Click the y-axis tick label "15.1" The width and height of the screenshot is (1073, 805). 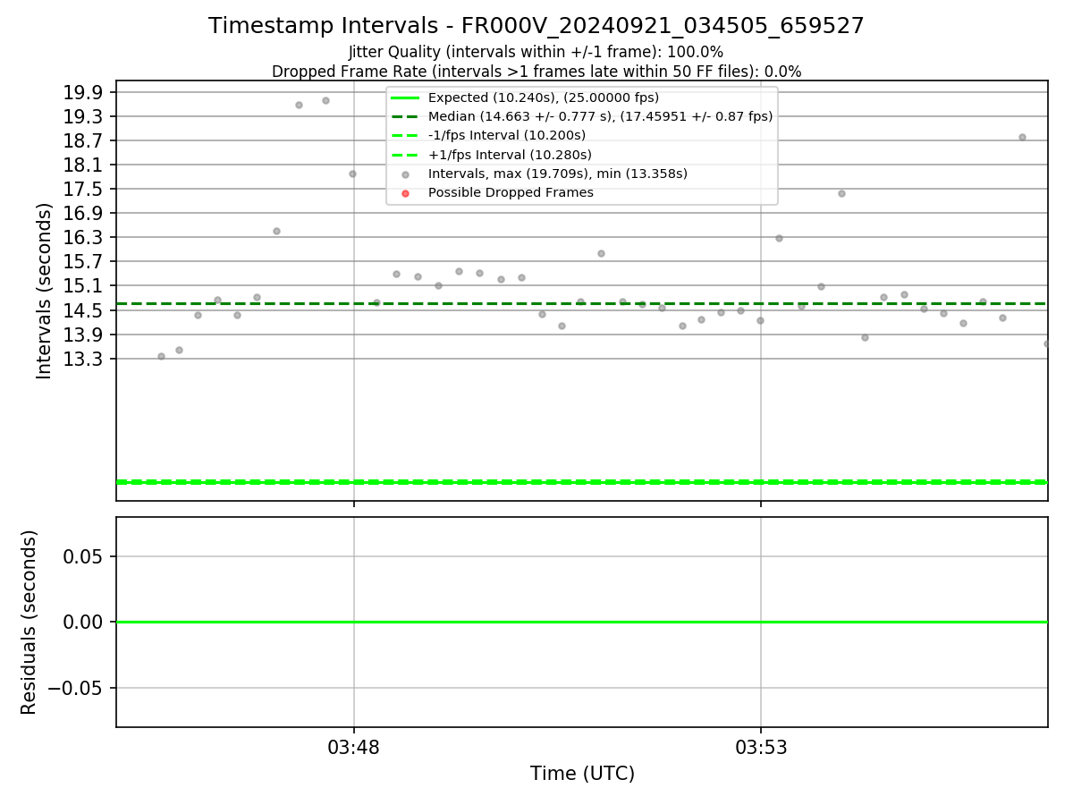(x=83, y=285)
